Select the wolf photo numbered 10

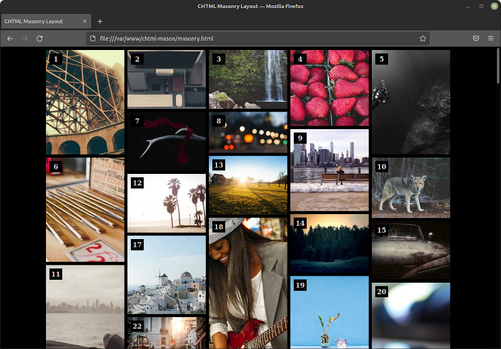pos(411,187)
